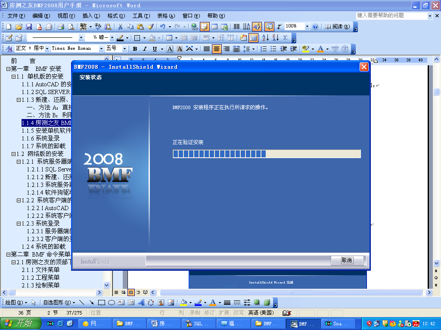This screenshot has height=330, width=441.
Task: Save the document with the floppy icon
Action: [x=29, y=27]
